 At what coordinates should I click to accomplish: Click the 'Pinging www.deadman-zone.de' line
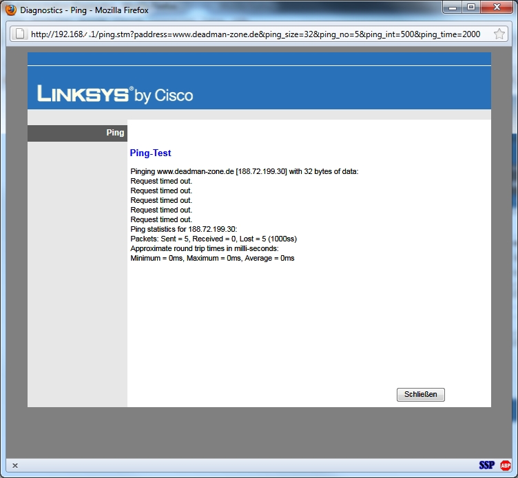(x=244, y=171)
